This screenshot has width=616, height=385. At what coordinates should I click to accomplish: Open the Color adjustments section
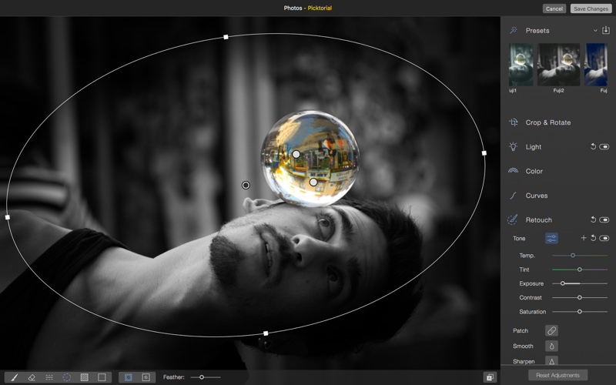(x=534, y=171)
